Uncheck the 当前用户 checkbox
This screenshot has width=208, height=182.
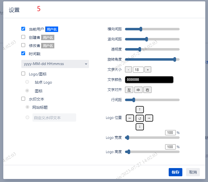tap(23, 29)
